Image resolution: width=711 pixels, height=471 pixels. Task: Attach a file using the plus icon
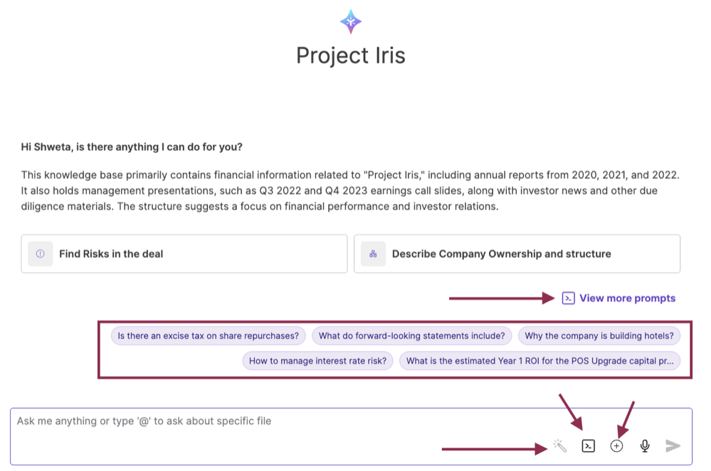616,446
